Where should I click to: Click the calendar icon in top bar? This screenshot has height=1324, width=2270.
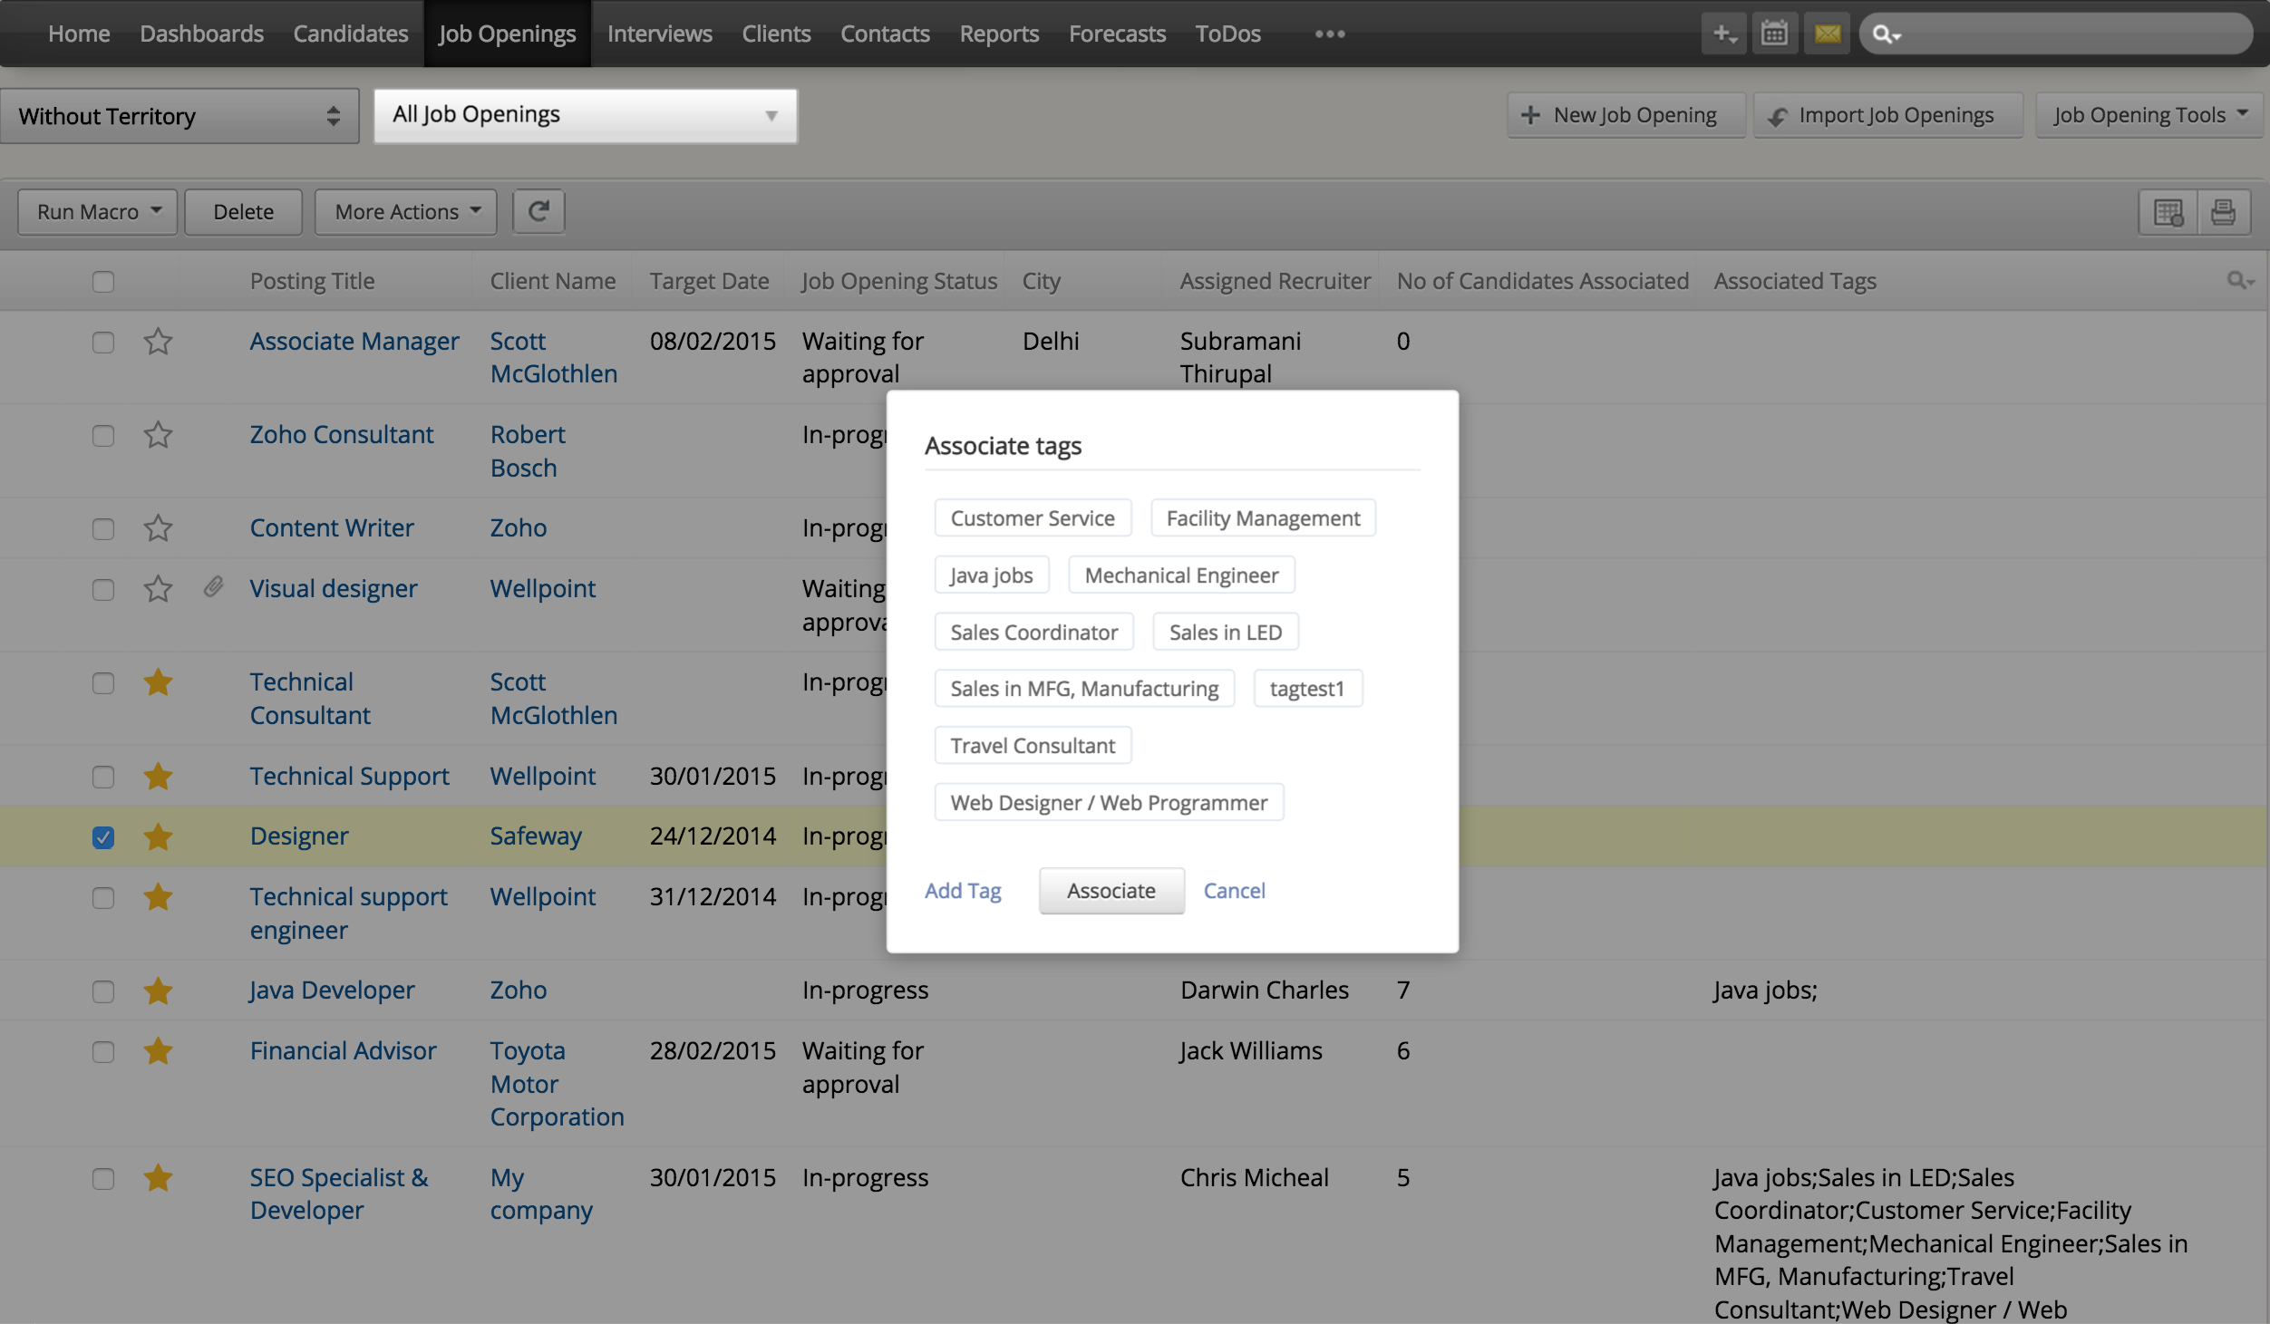(1773, 34)
